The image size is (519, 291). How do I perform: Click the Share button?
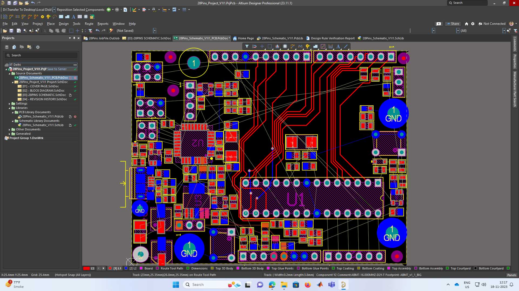tap(453, 24)
